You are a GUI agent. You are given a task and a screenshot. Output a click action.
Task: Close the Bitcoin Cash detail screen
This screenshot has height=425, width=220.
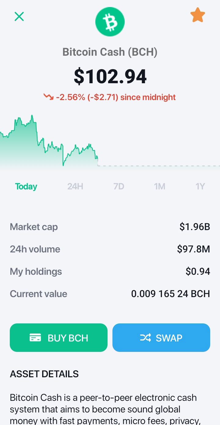click(x=19, y=17)
